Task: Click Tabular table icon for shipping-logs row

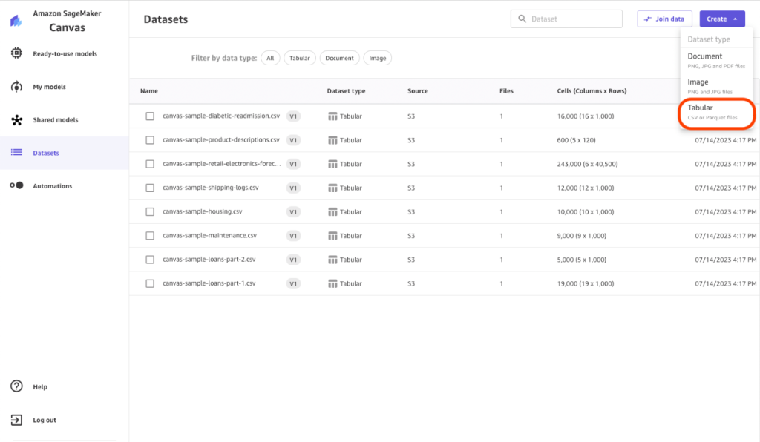Action: (x=332, y=188)
